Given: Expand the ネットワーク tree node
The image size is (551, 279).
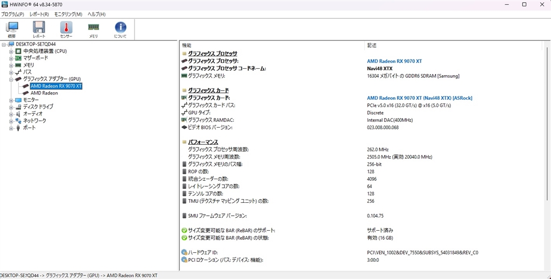Looking at the screenshot, I should pyautogui.click(x=11, y=121).
